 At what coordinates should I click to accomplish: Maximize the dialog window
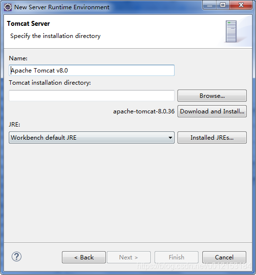coord(223,5)
